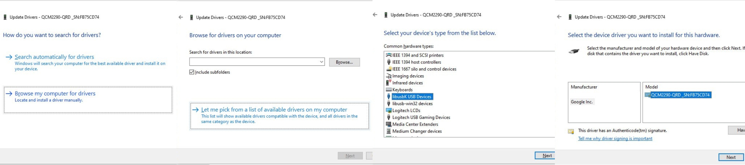Select the Keyboards hardware type icon
Viewport: 745px width, 165px height.
click(389, 90)
